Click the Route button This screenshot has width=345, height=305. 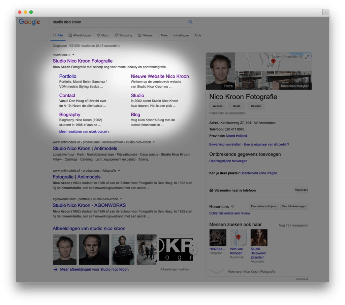coord(237,106)
